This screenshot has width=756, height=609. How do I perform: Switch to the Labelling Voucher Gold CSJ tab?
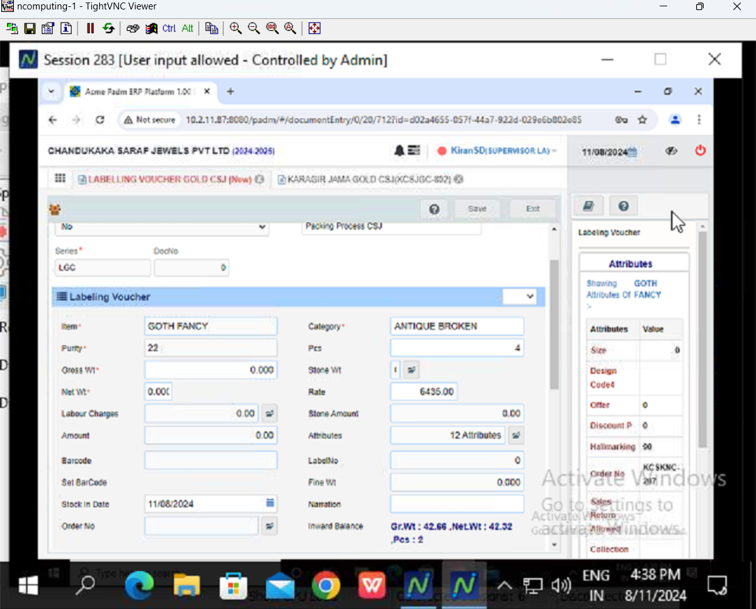pos(165,180)
